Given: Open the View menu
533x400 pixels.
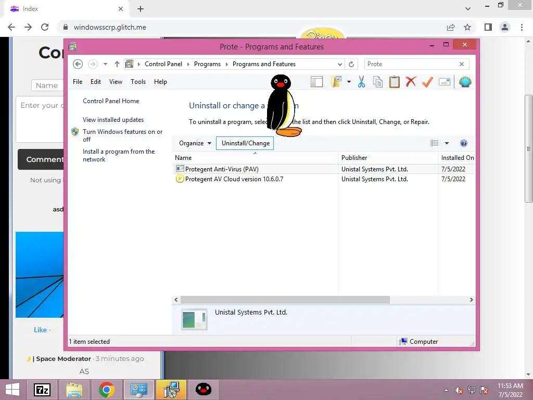Looking at the screenshot, I should point(116,82).
